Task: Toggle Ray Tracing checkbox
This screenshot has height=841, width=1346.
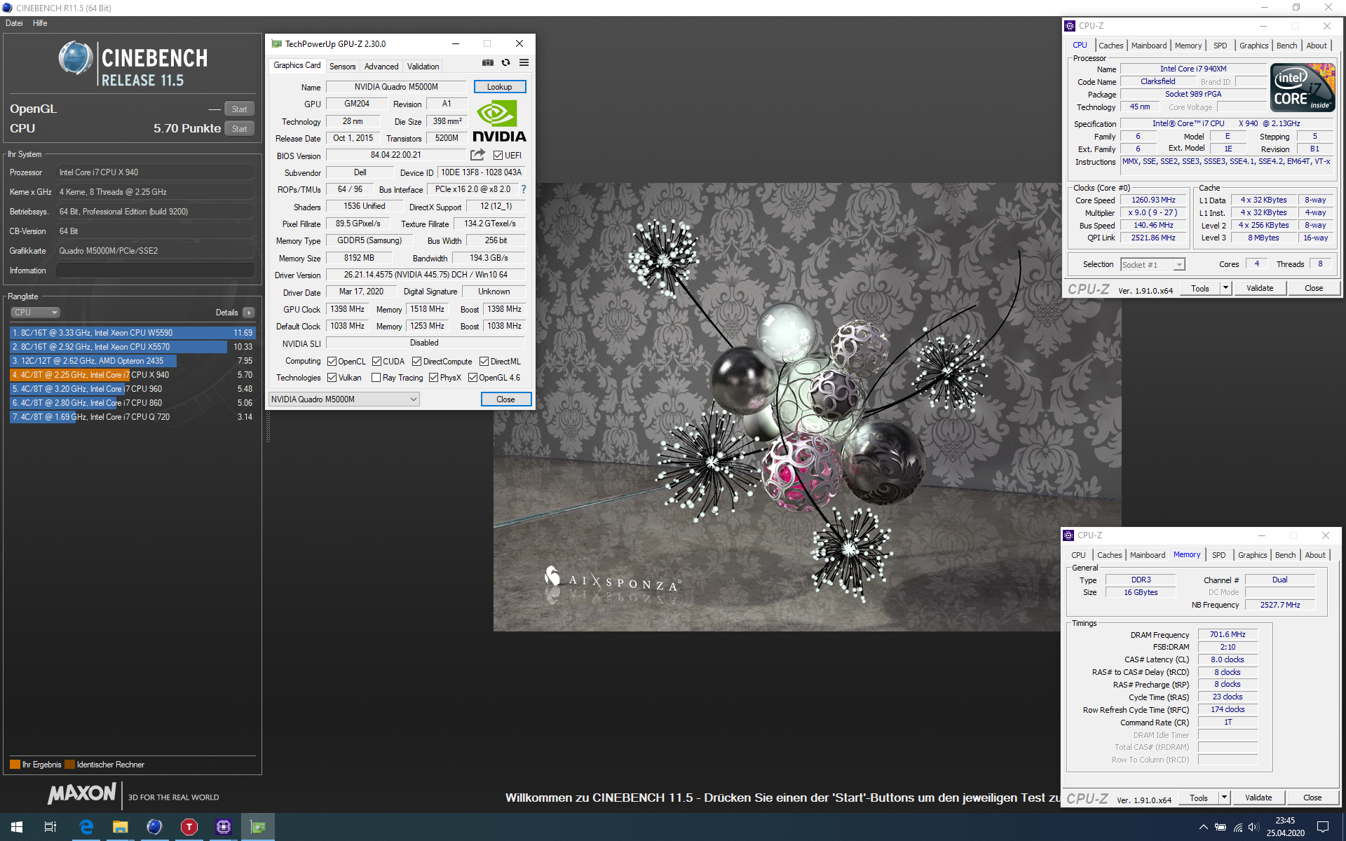Action: [x=376, y=378]
